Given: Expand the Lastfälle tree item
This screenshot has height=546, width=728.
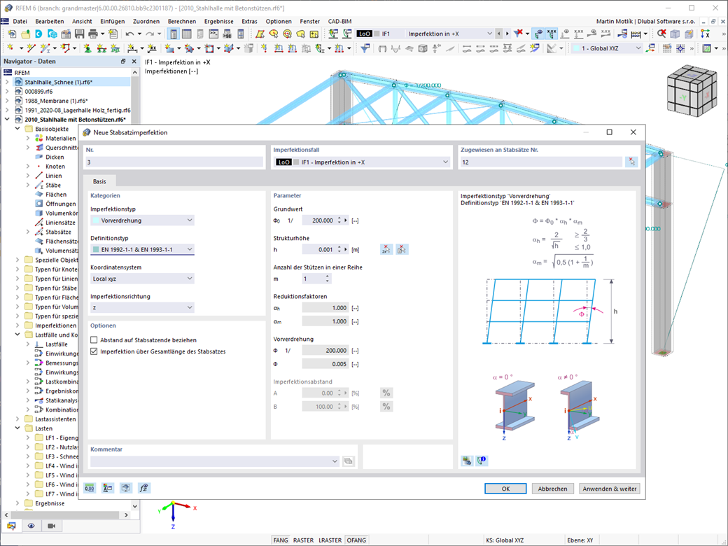Looking at the screenshot, I should [27, 344].
